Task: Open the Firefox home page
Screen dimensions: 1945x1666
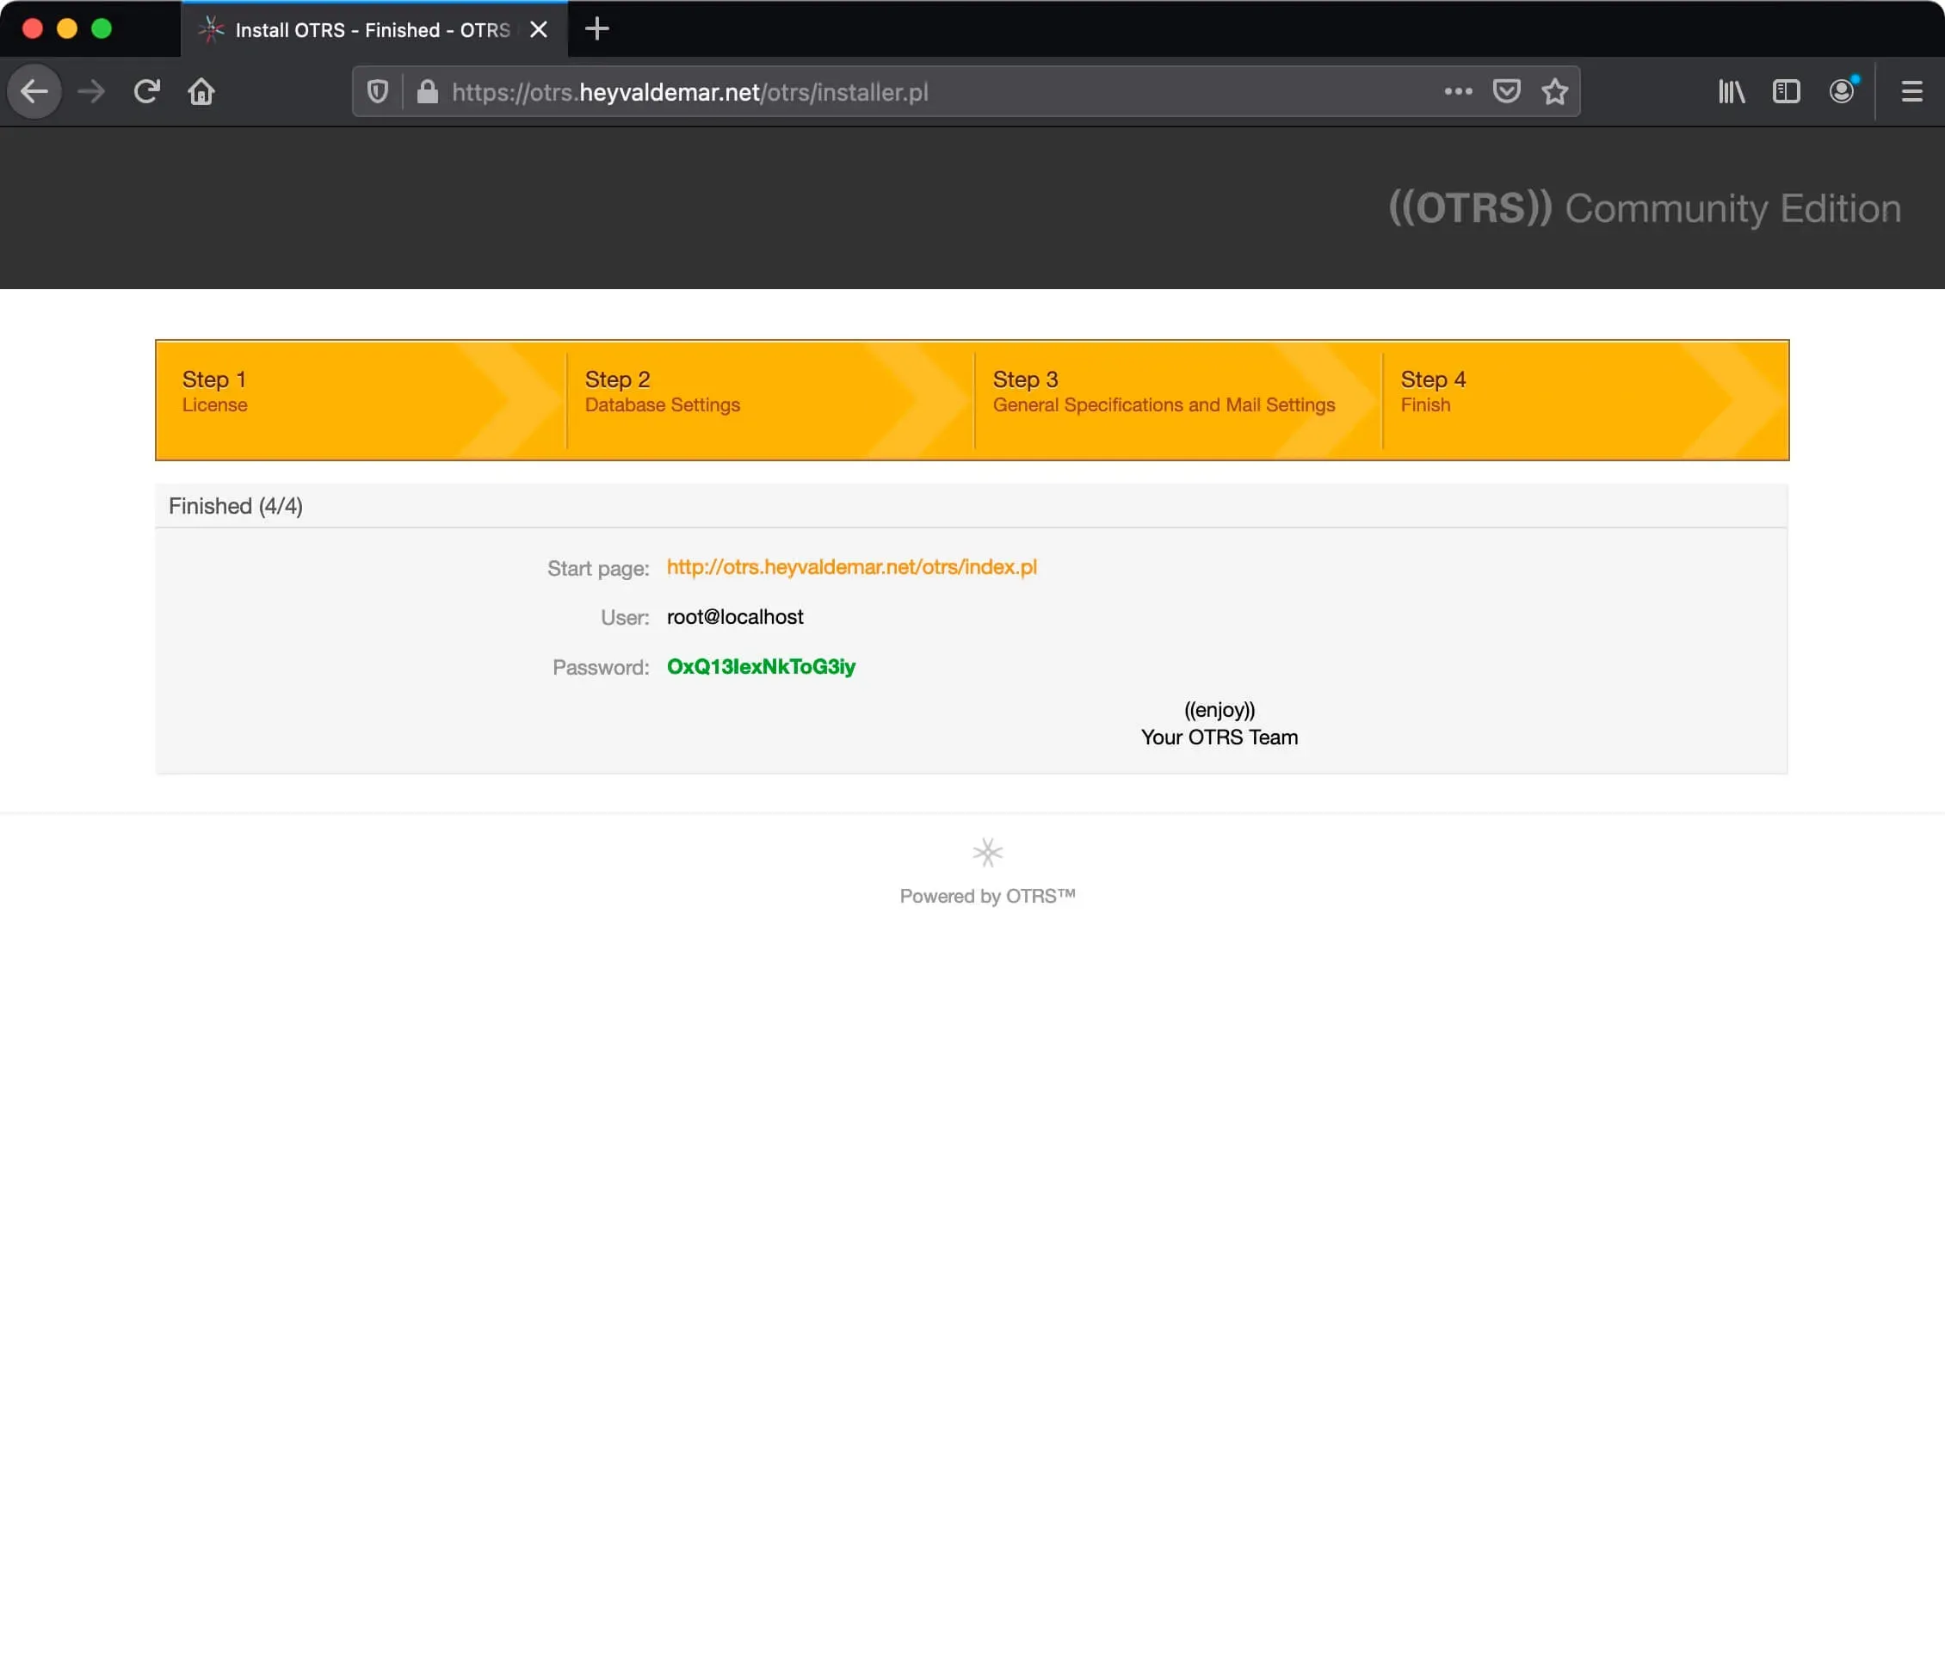Action: tap(201, 91)
